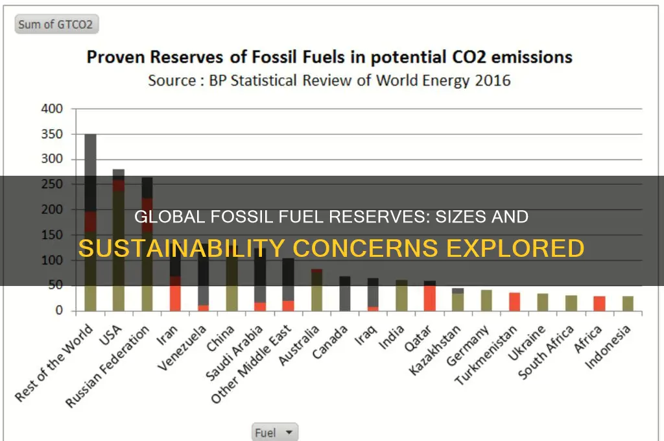Screen dimensions: 664x441
Task: Click the yellow Sustainability Concerns Explored text
Action: [x=331, y=248]
